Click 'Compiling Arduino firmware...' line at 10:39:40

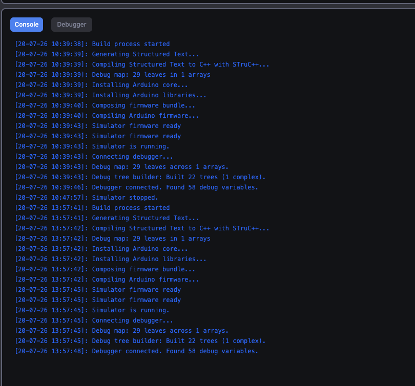pyautogui.click(x=107, y=116)
